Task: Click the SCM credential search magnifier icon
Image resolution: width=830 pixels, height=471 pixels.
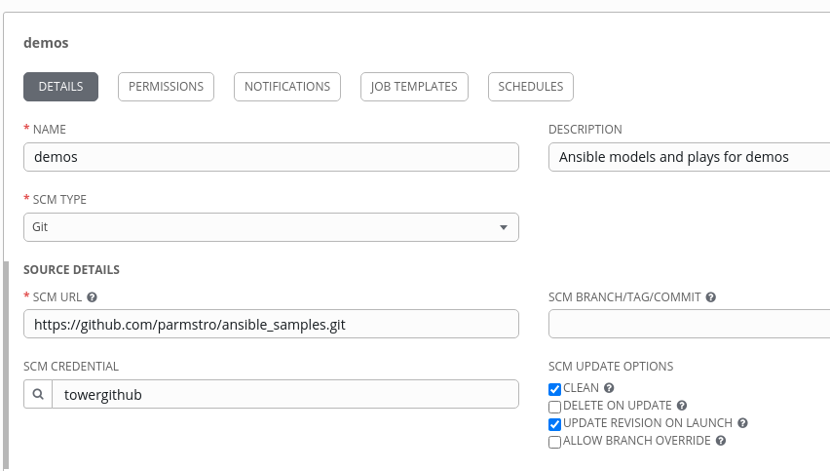Action: 38,394
